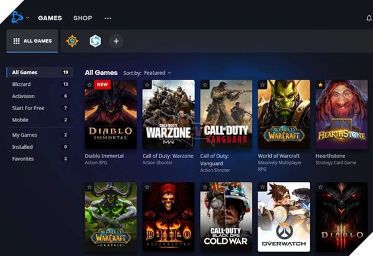Open the Battle.net logo menu
This screenshot has height=256, width=373.
[17, 17]
